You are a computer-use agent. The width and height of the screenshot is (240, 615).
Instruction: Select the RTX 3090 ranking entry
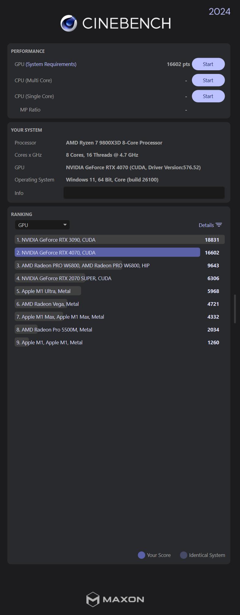120,240
